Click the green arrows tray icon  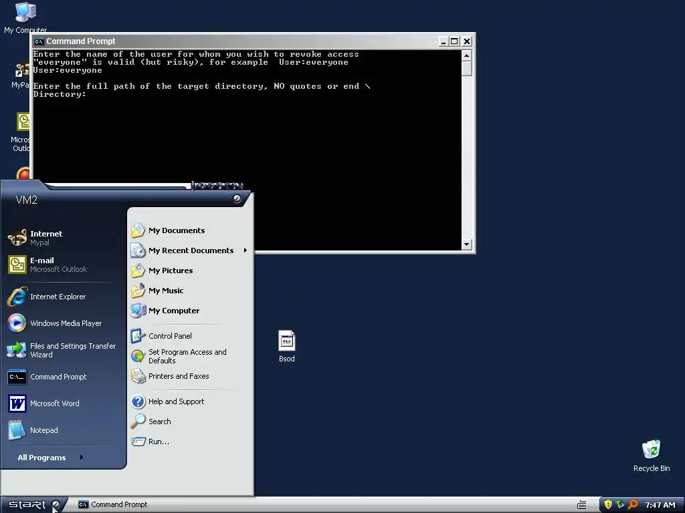pos(620,505)
